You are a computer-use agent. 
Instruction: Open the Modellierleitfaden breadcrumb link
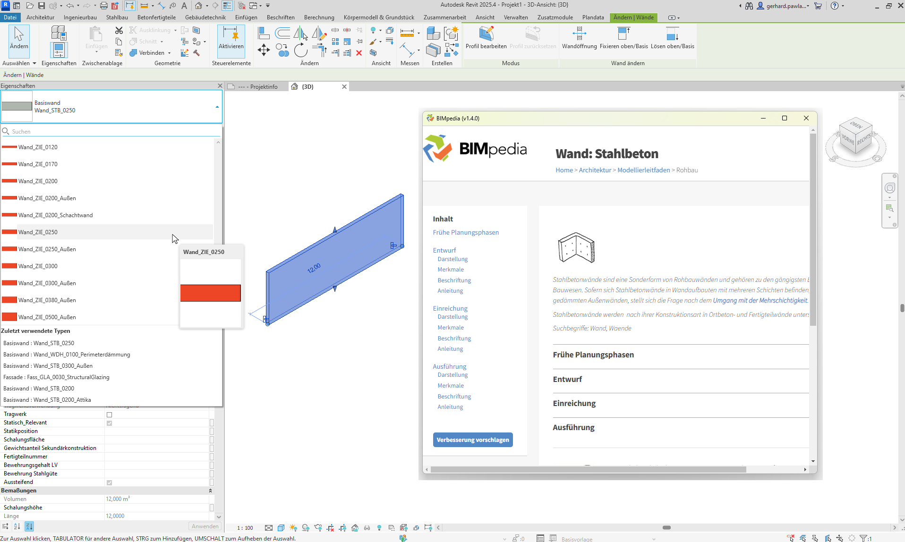pyautogui.click(x=643, y=170)
